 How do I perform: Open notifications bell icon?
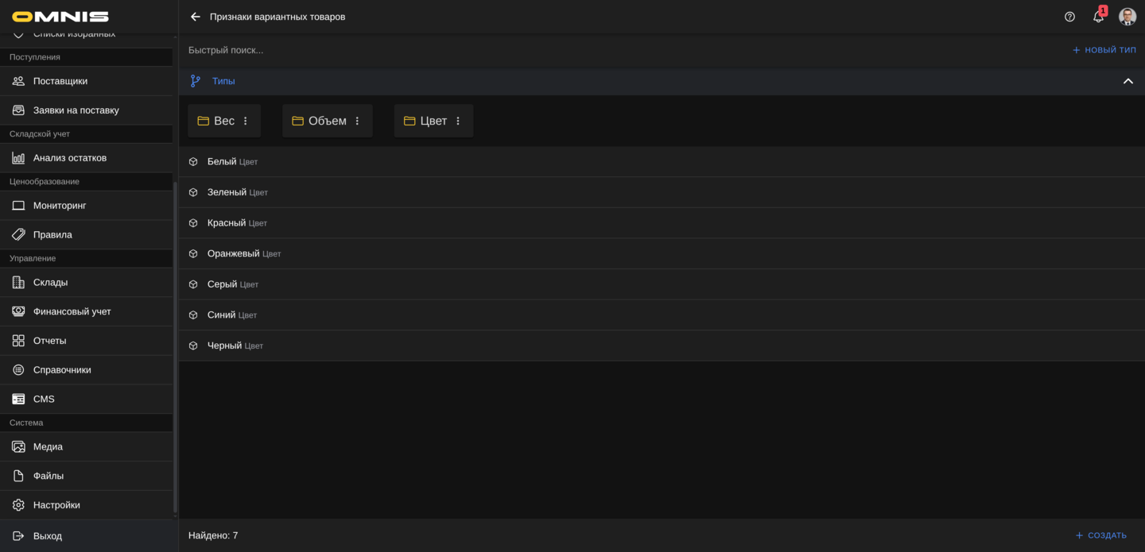(x=1098, y=17)
